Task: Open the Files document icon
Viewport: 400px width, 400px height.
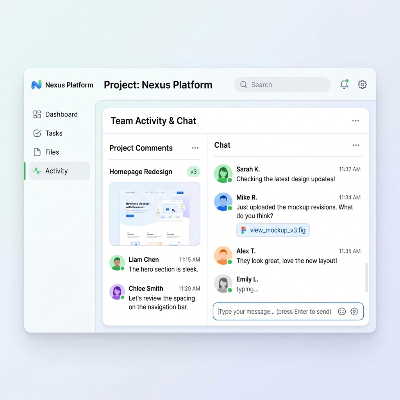Action: coord(37,152)
